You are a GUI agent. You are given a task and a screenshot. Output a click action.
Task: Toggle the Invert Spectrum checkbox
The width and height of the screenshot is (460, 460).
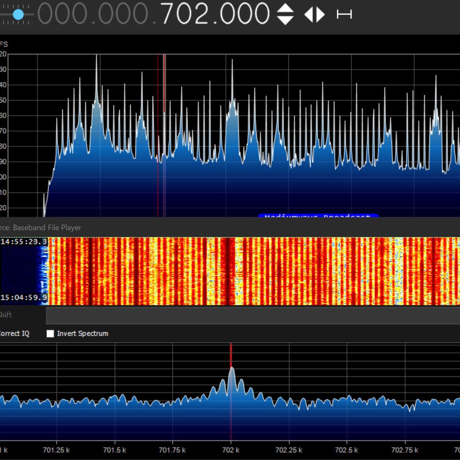click(x=50, y=333)
